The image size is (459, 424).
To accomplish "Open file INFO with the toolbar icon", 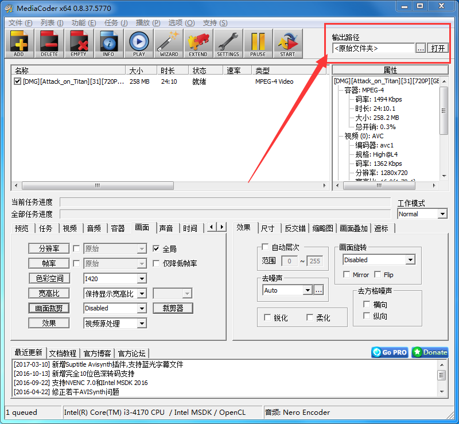I will click(108, 43).
